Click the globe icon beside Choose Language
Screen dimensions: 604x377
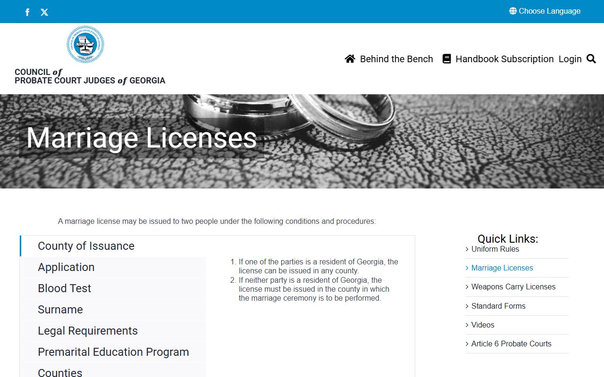tap(513, 11)
